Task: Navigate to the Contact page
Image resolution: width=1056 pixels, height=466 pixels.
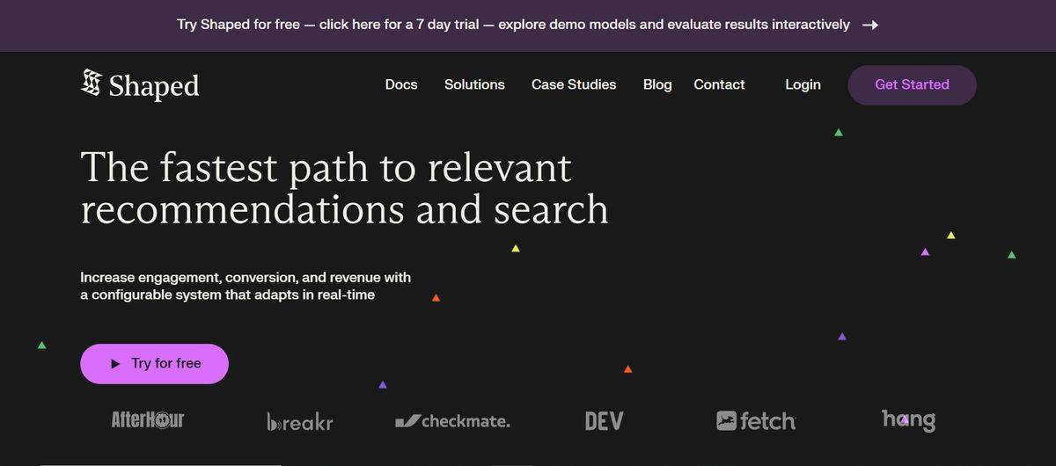Action: [719, 84]
